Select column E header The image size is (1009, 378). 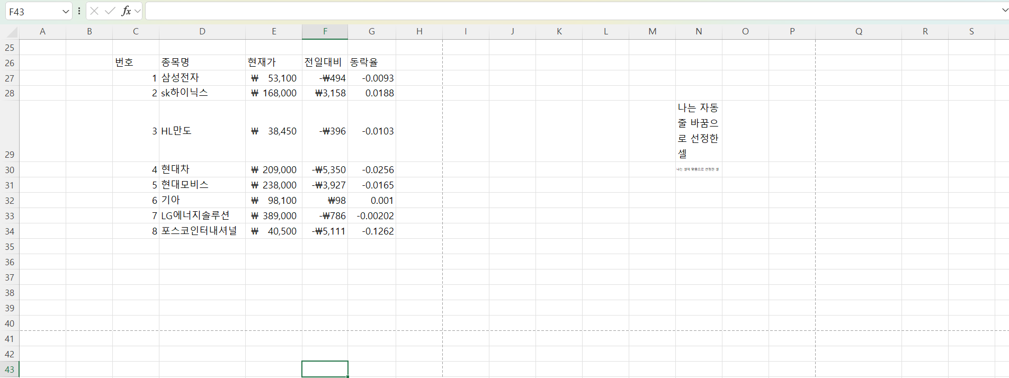[x=274, y=31]
